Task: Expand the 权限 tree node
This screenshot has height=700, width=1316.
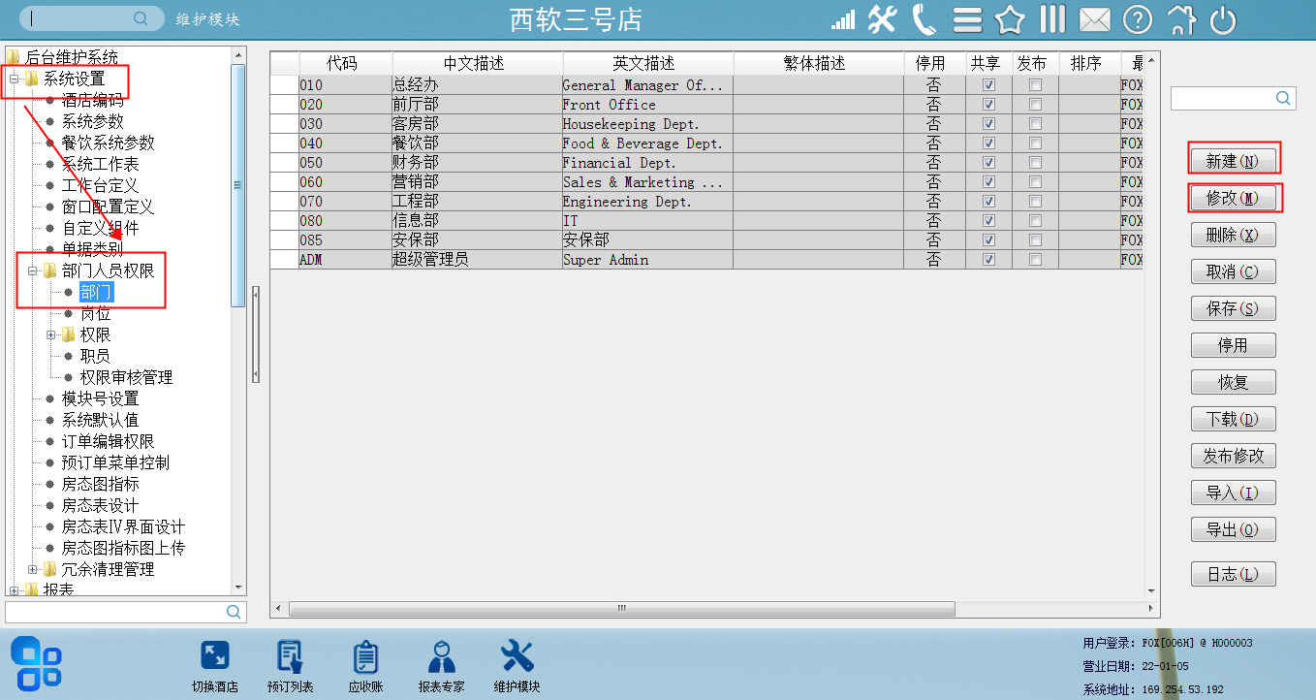Action: point(50,334)
